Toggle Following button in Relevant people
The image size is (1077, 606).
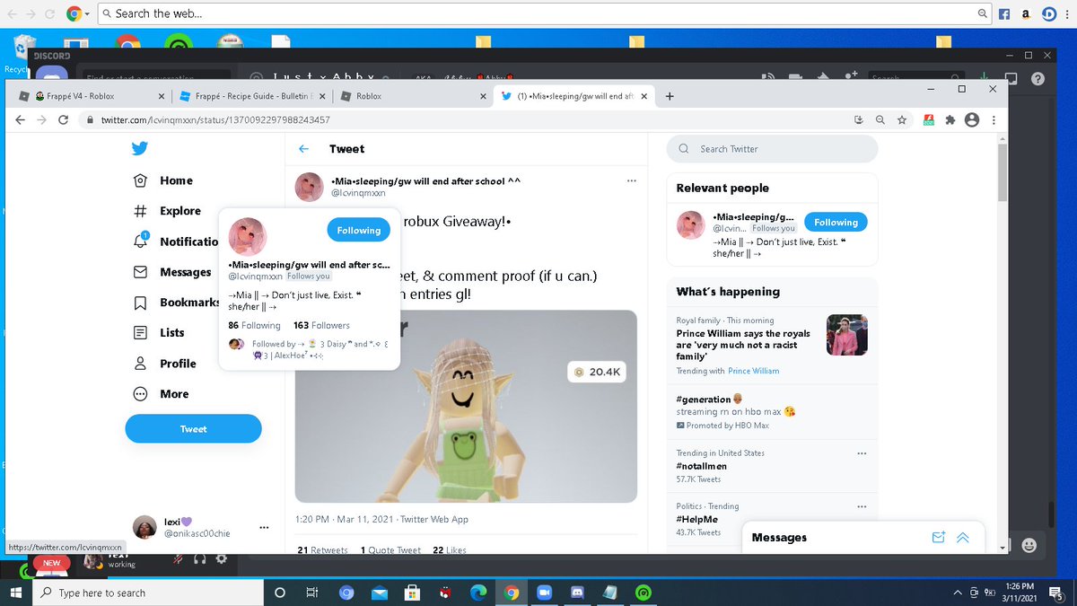(x=836, y=222)
